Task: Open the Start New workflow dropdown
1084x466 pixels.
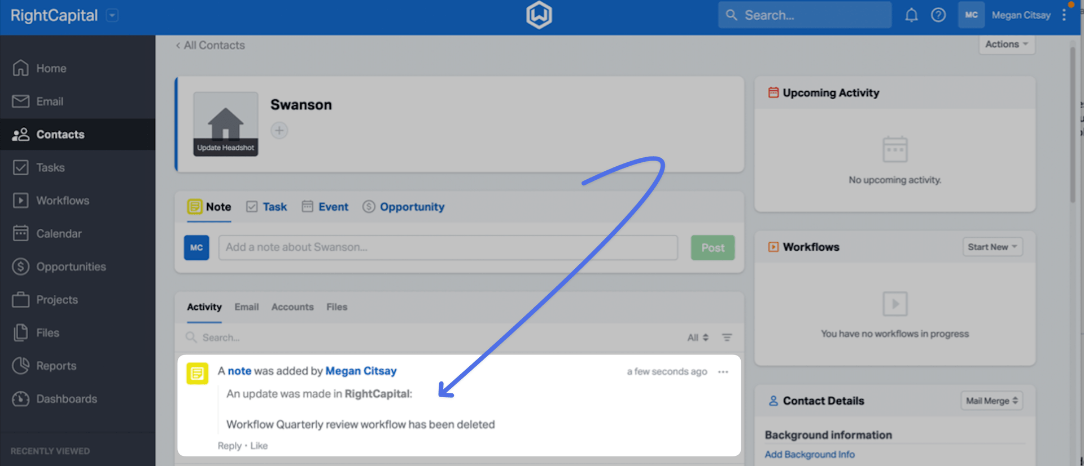Action: point(993,247)
